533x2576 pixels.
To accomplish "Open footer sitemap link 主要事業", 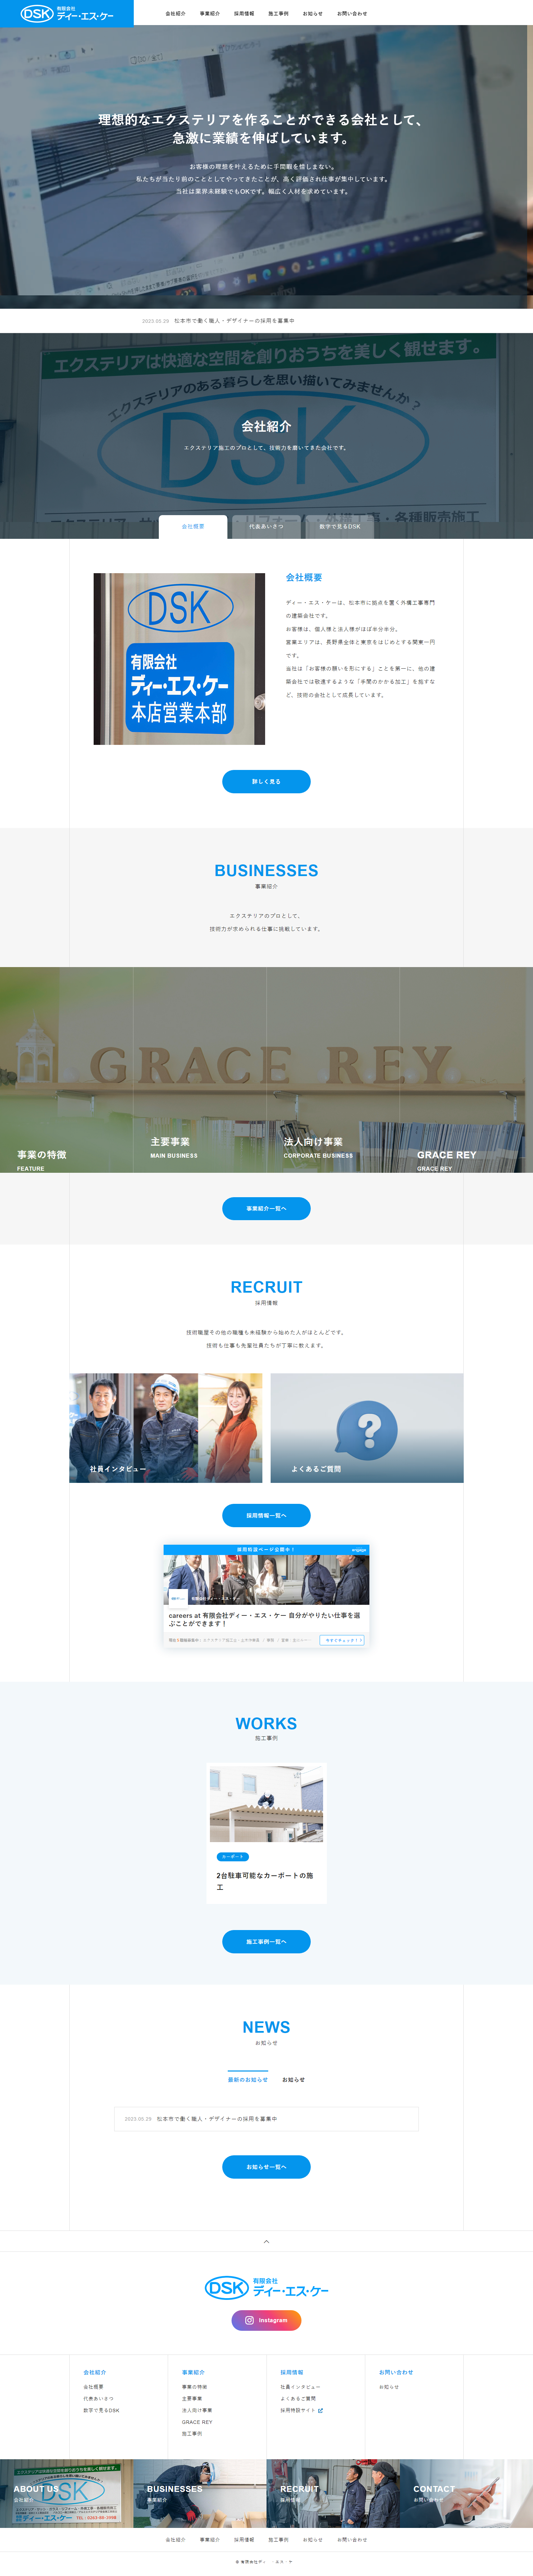I will tap(192, 2399).
